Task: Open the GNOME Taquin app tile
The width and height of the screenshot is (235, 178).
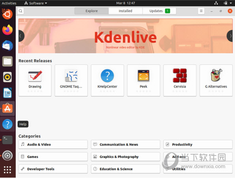Action: point(71,80)
